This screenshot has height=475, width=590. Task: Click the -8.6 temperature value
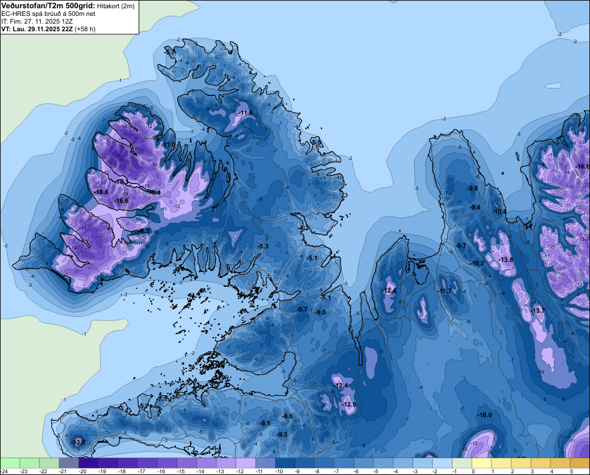point(287,416)
